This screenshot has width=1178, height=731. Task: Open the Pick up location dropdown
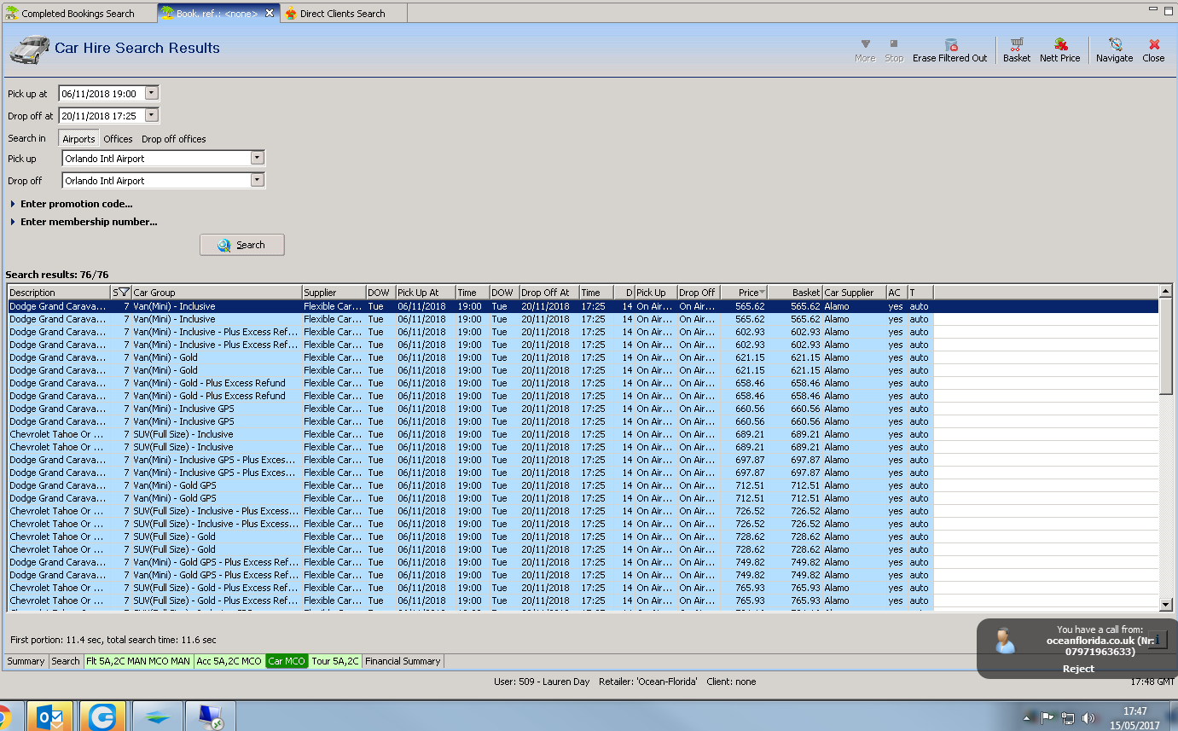pyautogui.click(x=257, y=158)
